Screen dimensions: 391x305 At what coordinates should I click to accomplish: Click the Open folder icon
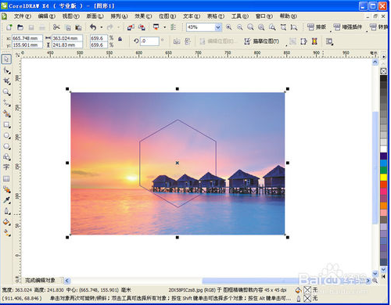point(20,27)
